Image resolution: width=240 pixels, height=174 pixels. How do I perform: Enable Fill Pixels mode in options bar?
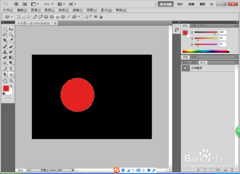click(x=28, y=17)
